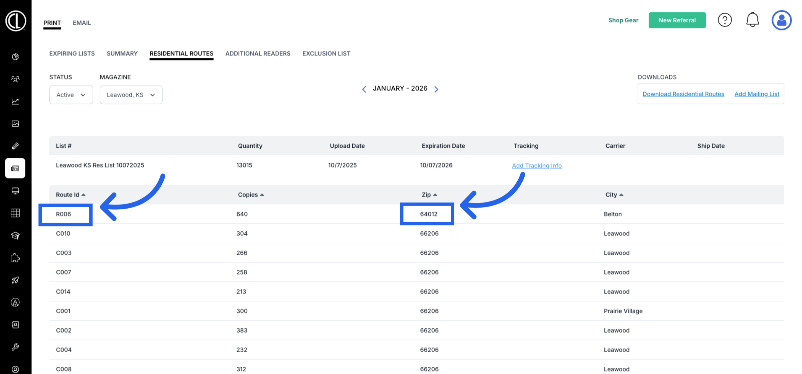
Task: Switch to the Exclusion List tab
Action: (326, 53)
